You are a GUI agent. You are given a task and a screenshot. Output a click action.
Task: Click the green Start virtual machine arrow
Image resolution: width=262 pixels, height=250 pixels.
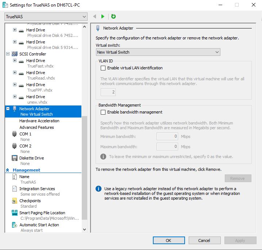click(103, 16)
